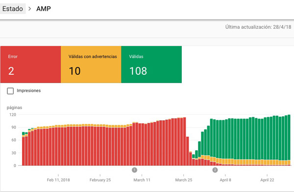Click the 30 y-axis value
The image size is (294, 192).
[x=14, y=153]
